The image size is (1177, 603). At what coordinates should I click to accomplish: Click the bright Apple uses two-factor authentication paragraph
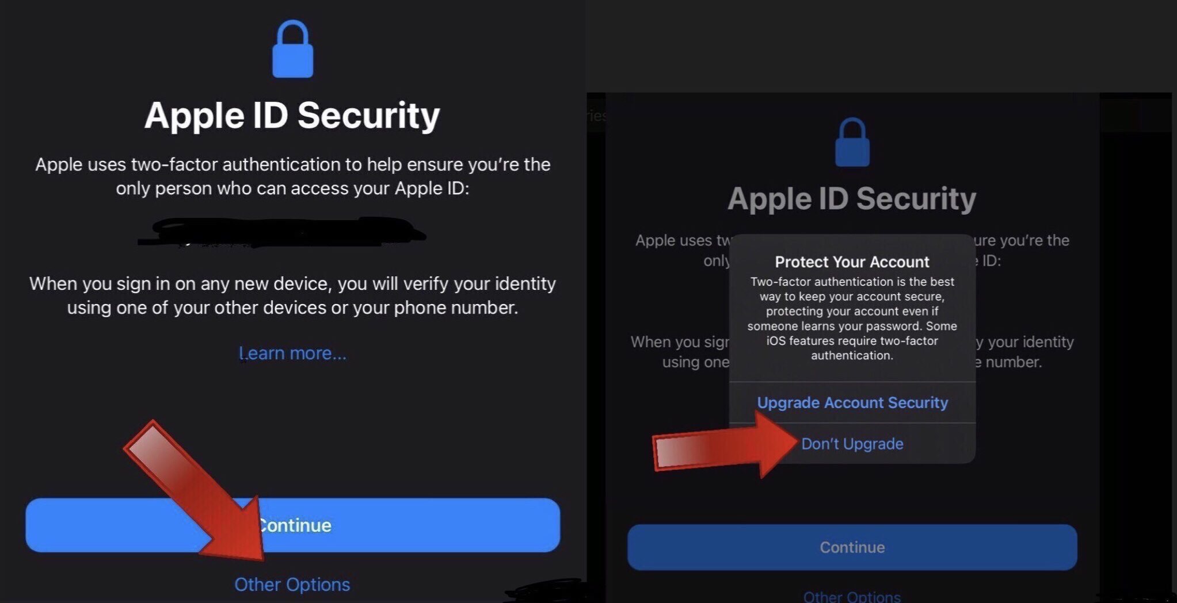[x=292, y=176]
